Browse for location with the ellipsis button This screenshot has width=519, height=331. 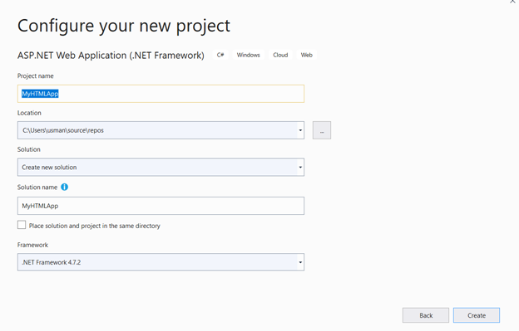pos(322,130)
